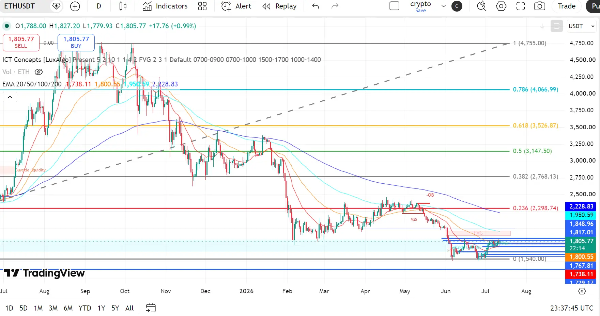
Task: Expand the crypto layout dropdown arrow
Action: point(443,6)
